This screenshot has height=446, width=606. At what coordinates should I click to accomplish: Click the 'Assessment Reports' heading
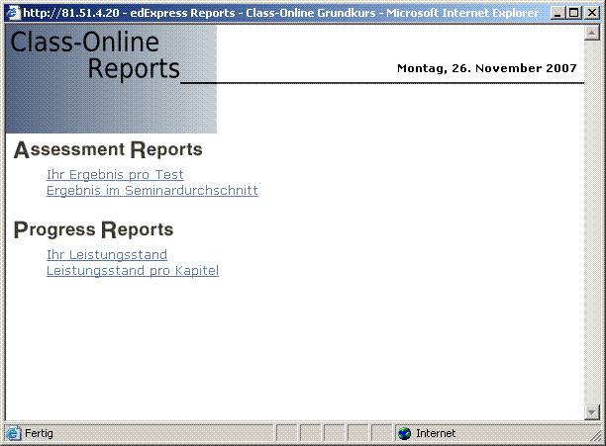pyautogui.click(x=108, y=150)
